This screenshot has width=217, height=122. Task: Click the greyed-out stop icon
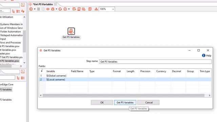tap(43, 9)
